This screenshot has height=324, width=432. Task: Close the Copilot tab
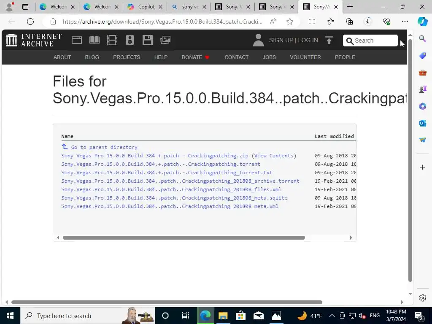point(160,7)
